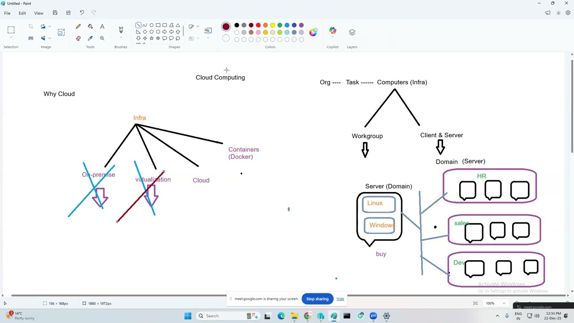Open the View menu
The image size is (574, 323).
point(39,13)
